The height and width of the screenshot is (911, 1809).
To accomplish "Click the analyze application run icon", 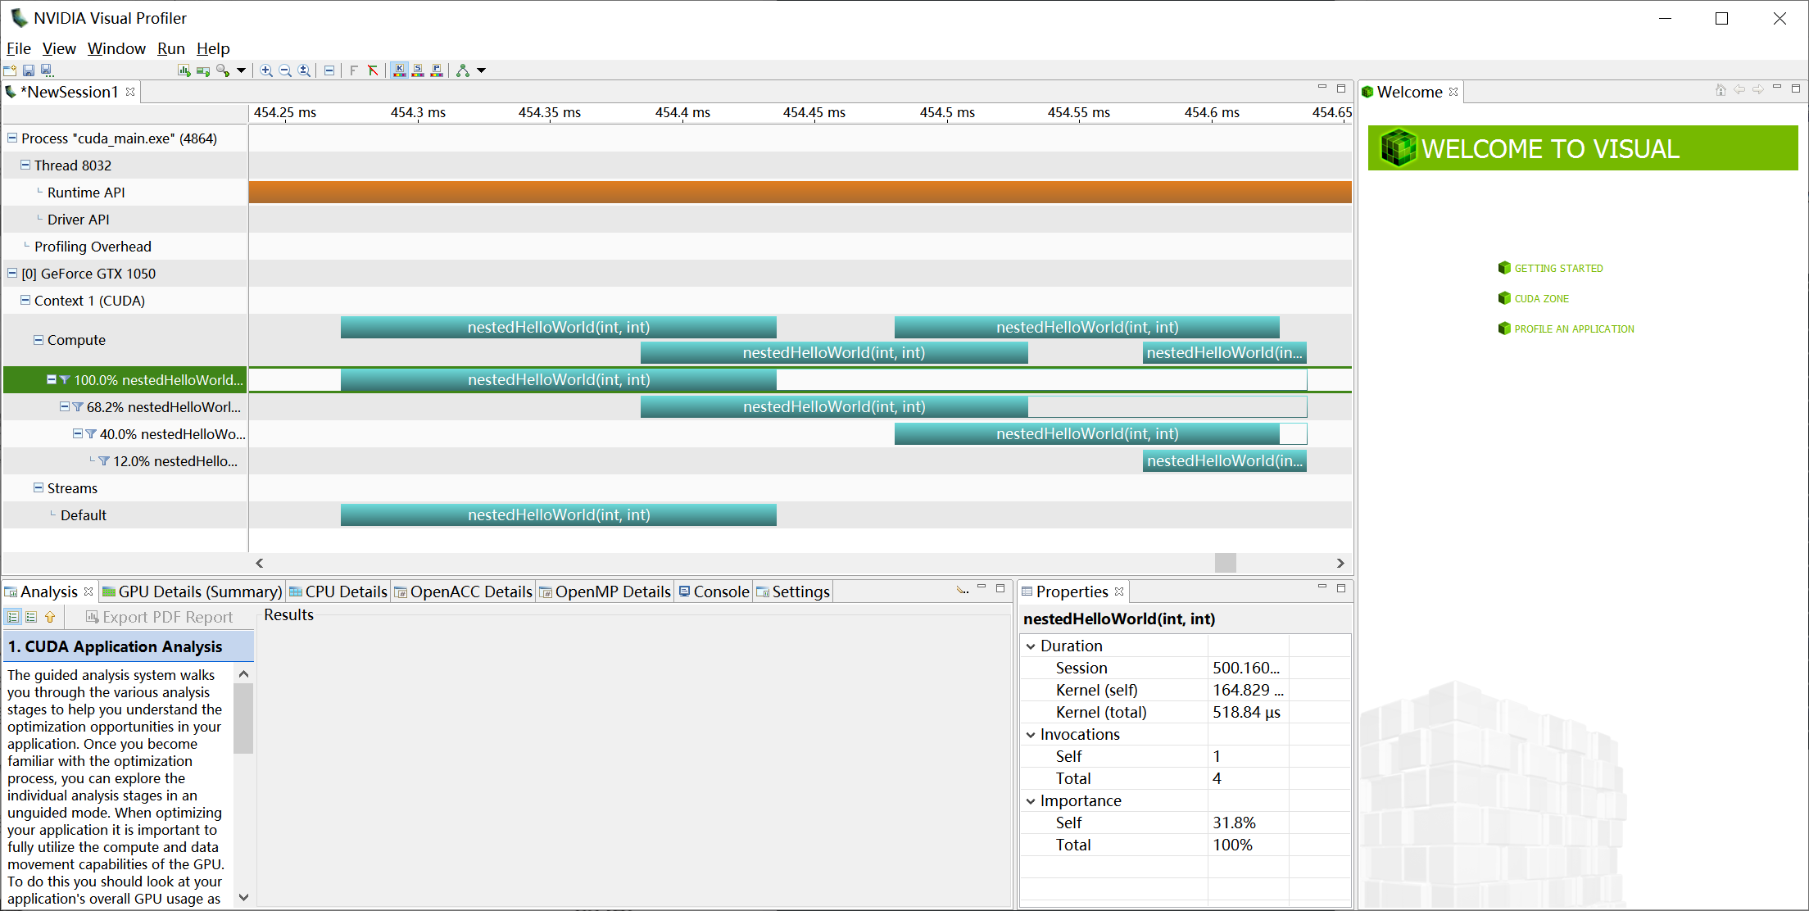I will (x=184, y=70).
